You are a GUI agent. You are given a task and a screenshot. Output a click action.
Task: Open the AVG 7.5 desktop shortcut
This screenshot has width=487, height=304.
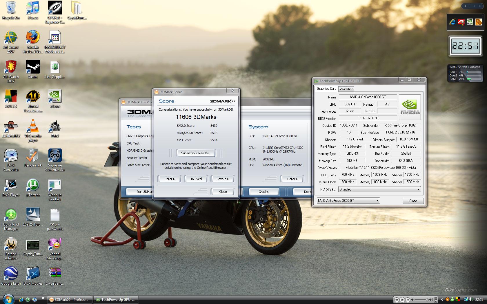[x=11, y=99]
